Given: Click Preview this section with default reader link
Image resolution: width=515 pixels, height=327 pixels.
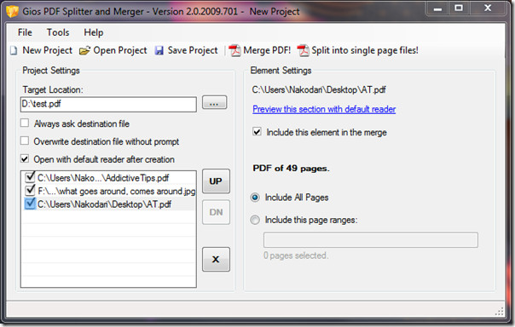Looking at the screenshot, I should click(x=324, y=109).
